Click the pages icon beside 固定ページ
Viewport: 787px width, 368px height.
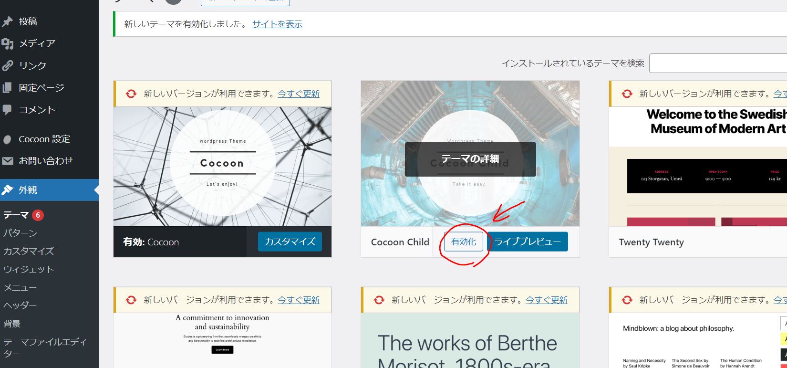pos(7,88)
